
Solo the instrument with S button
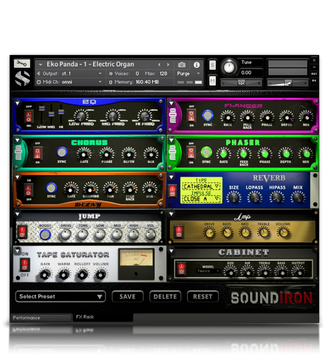tap(212, 65)
